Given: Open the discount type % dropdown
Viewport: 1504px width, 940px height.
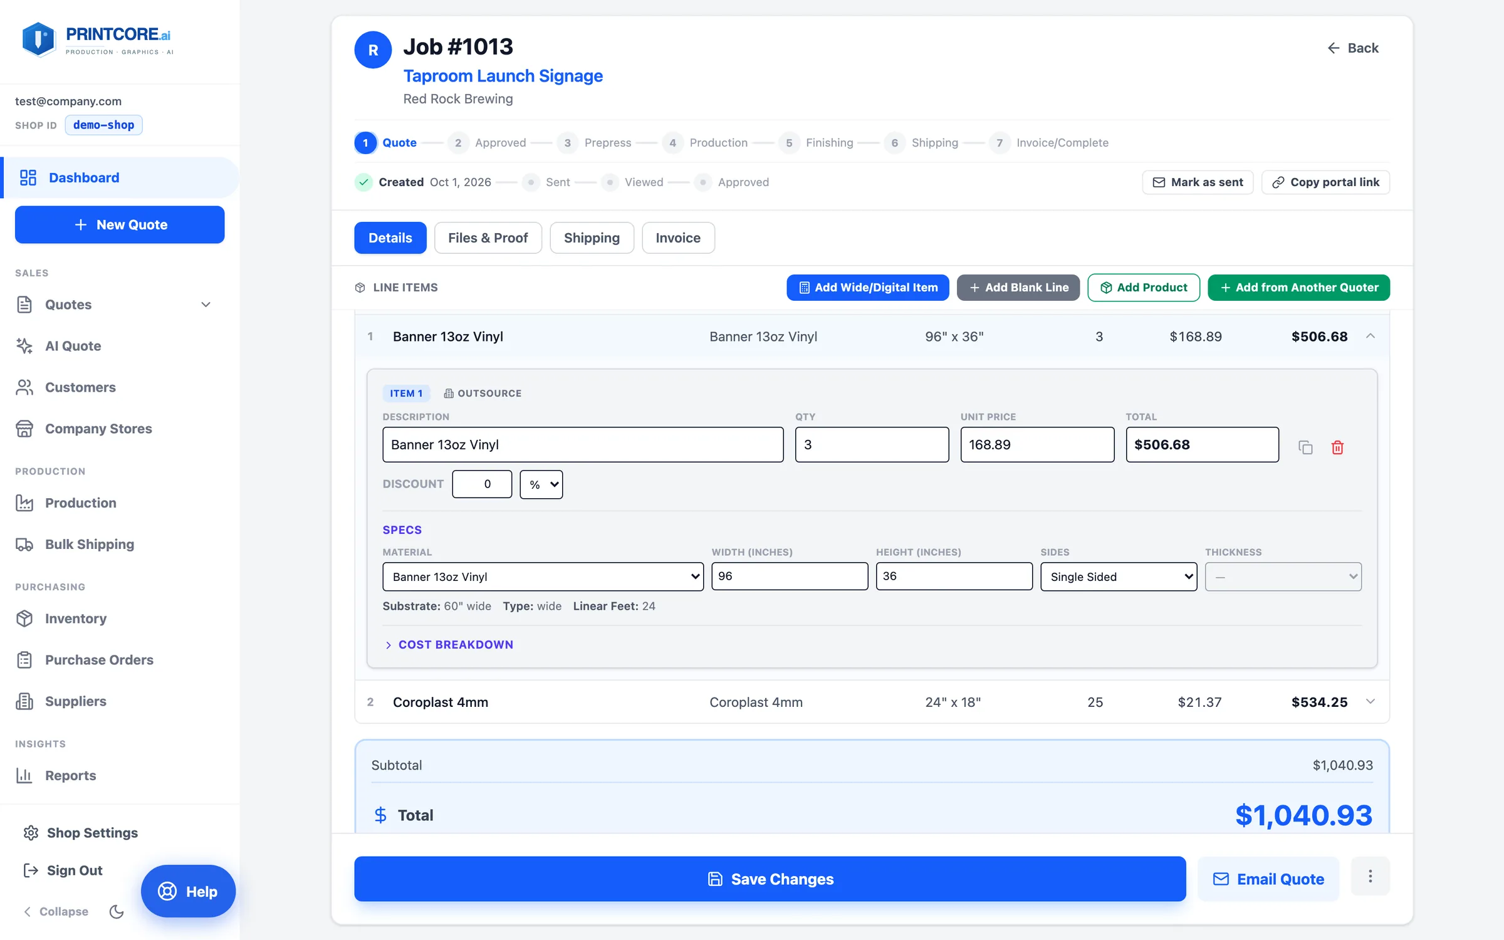Looking at the screenshot, I should point(541,484).
